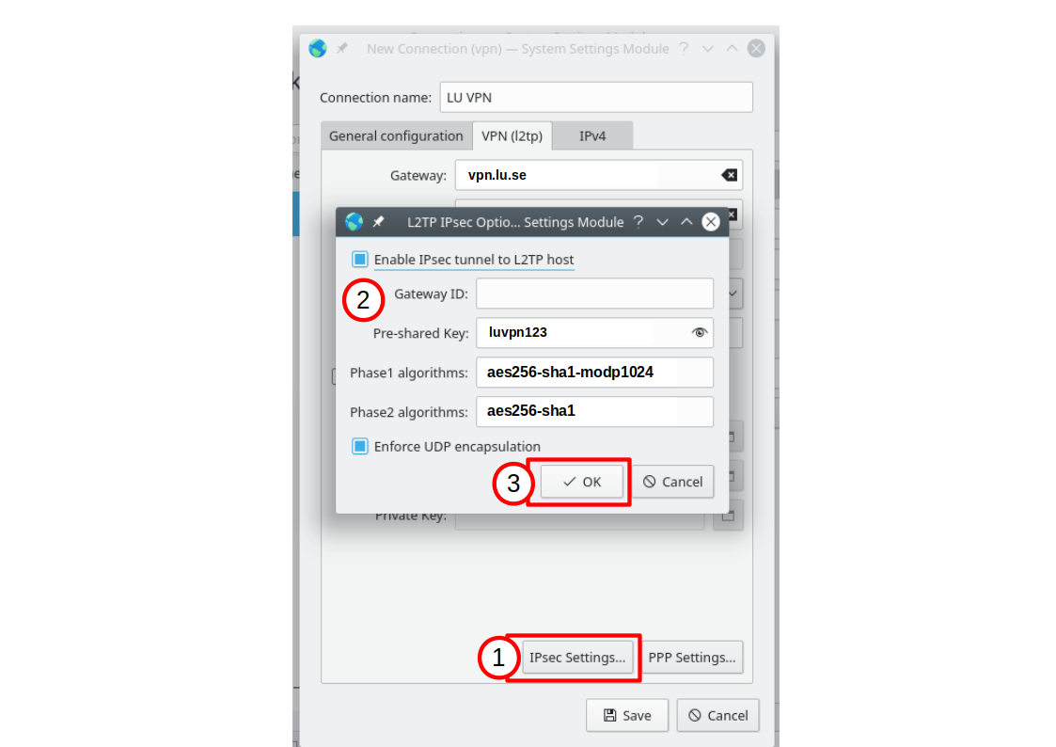Show pre-shared key with eye icon
Screen dimensions: 1056x747
[699, 333]
